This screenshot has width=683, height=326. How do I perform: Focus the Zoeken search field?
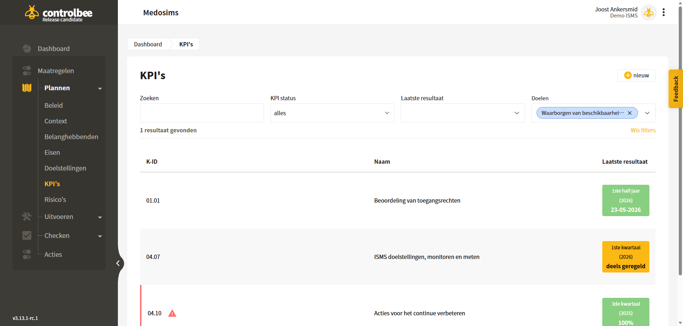202,113
